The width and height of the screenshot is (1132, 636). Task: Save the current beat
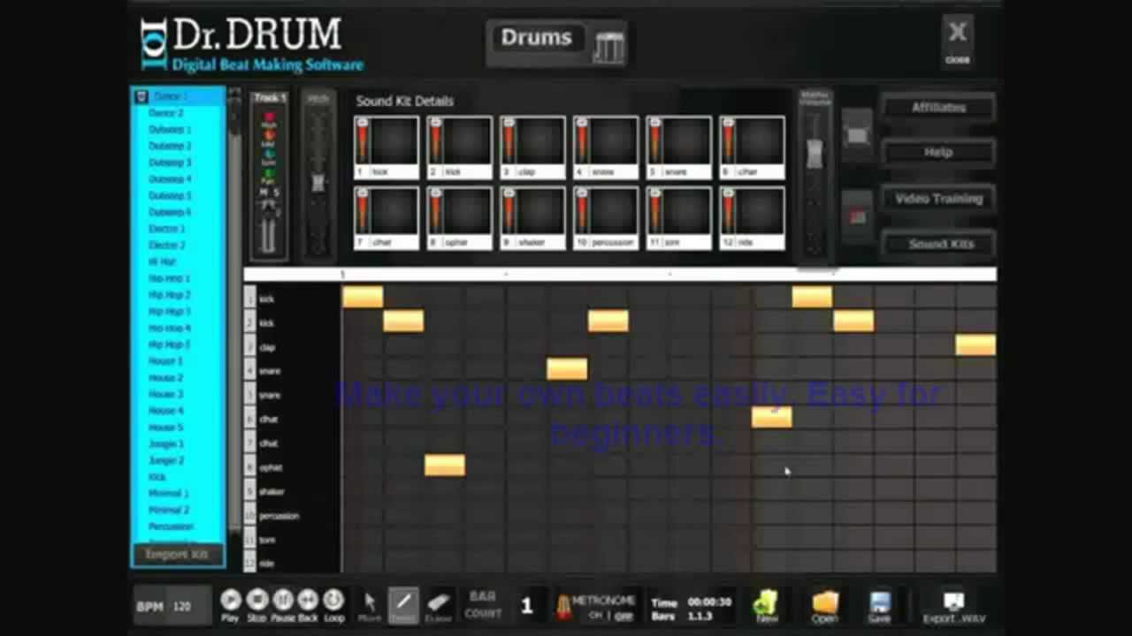pos(879,606)
